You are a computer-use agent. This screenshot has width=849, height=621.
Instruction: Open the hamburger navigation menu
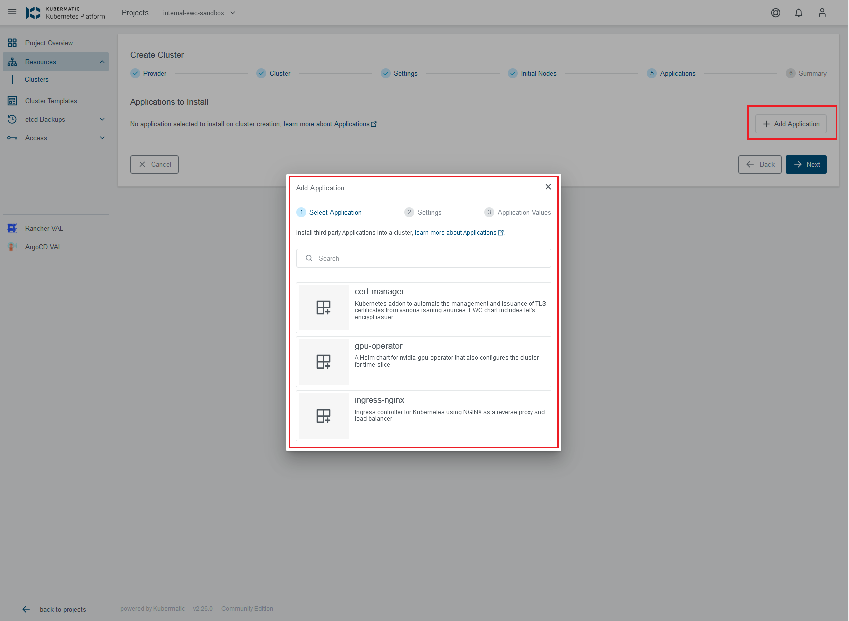coord(12,12)
